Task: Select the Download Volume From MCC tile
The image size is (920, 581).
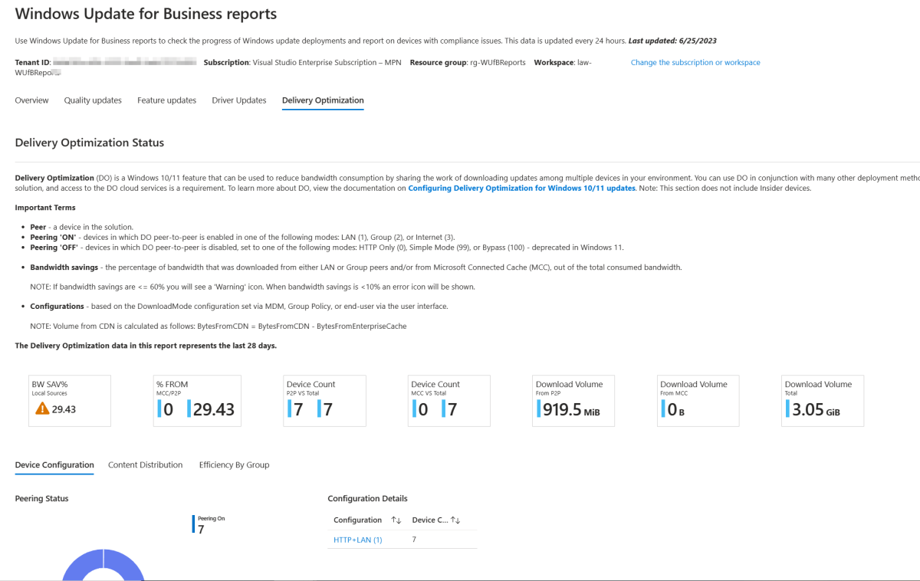Action: click(x=697, y=400)
